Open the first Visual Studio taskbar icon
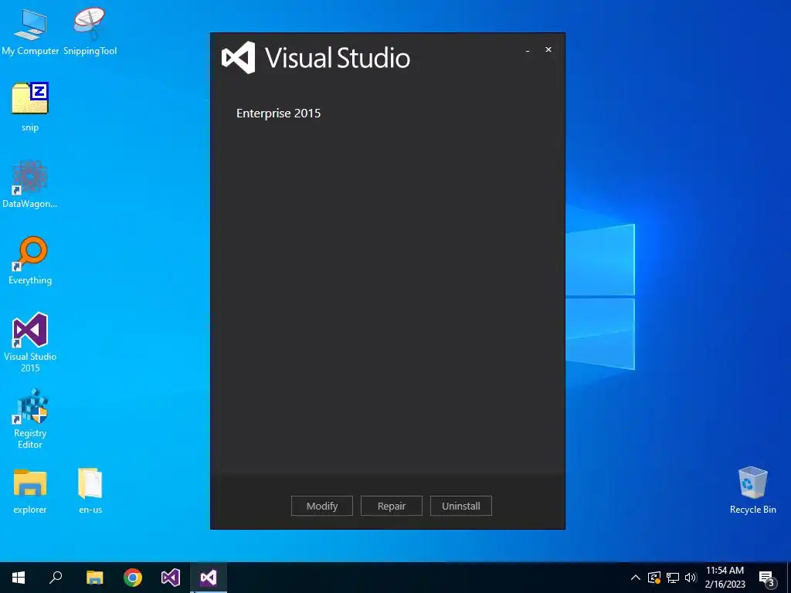This screenshot has width=791, height=593. pyautogui.click(x=171, y=578)
